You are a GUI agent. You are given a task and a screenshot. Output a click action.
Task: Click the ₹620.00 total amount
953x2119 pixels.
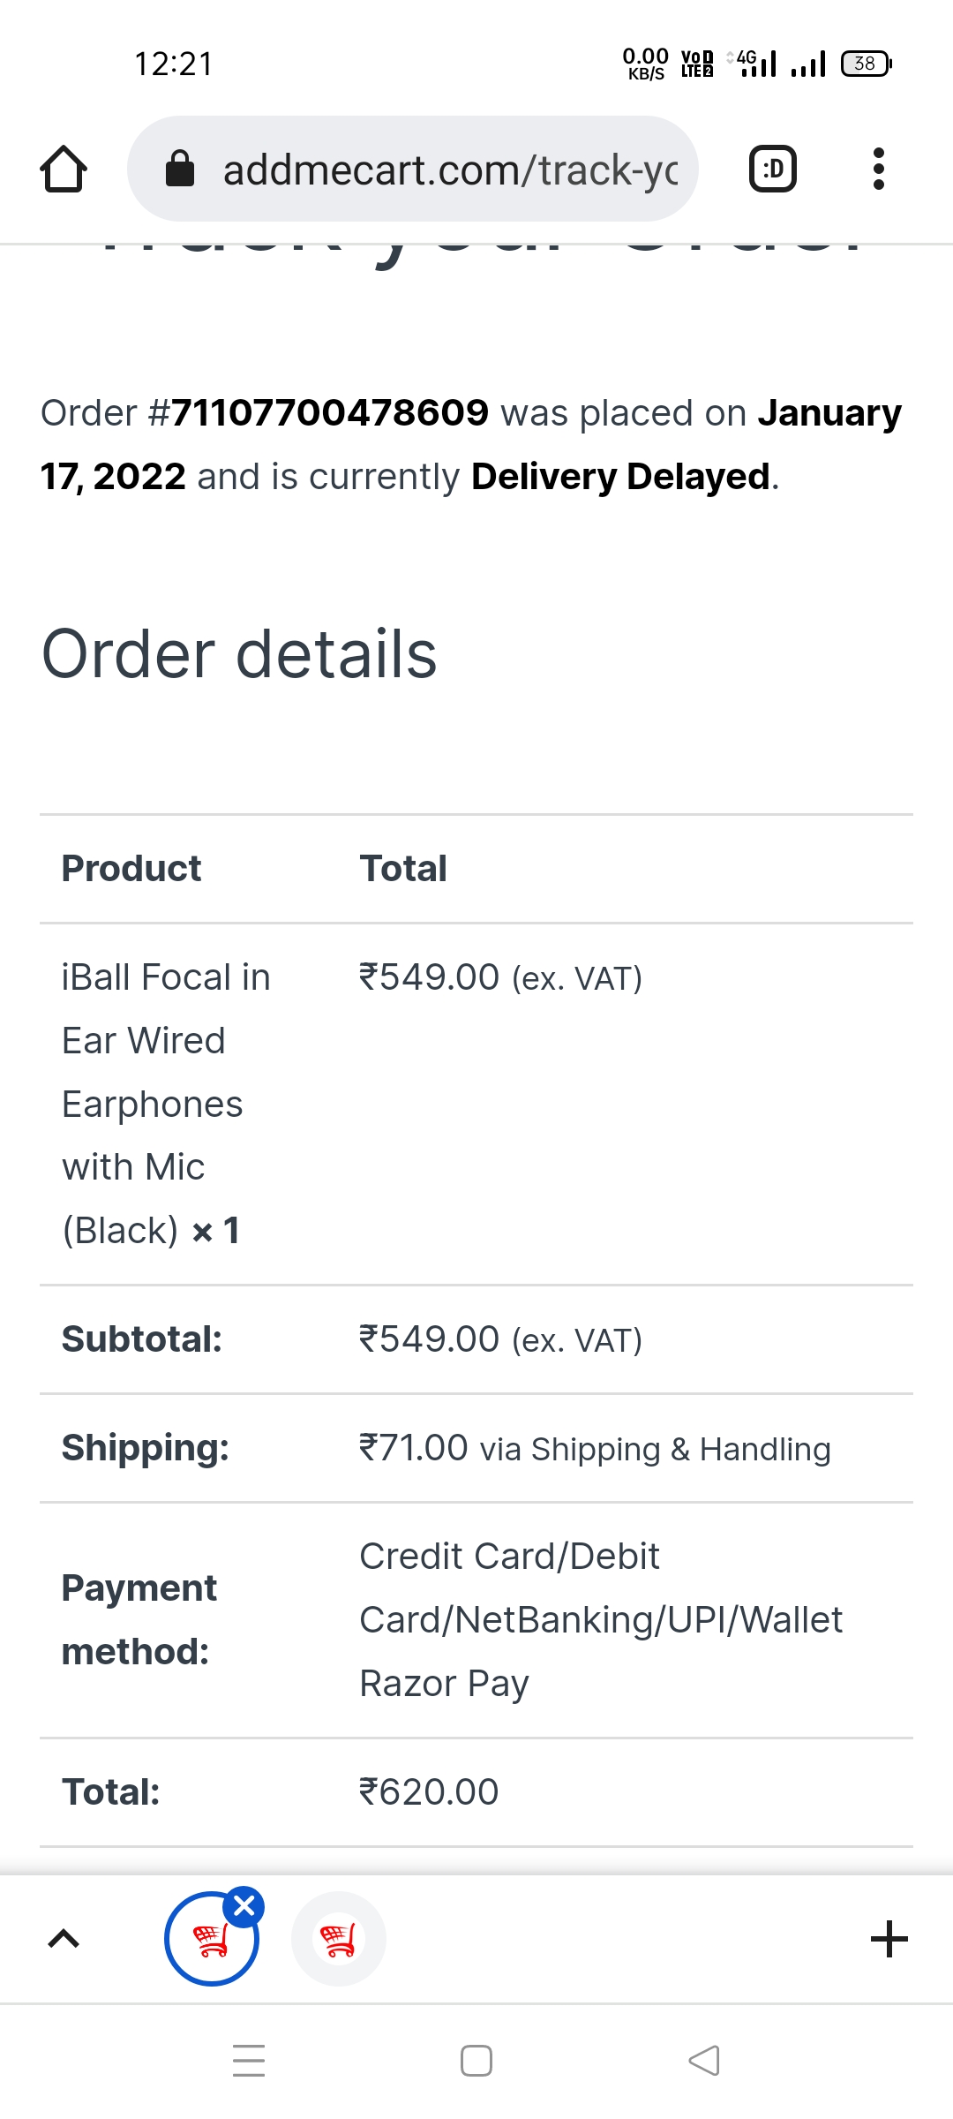tap(429, 1792)
